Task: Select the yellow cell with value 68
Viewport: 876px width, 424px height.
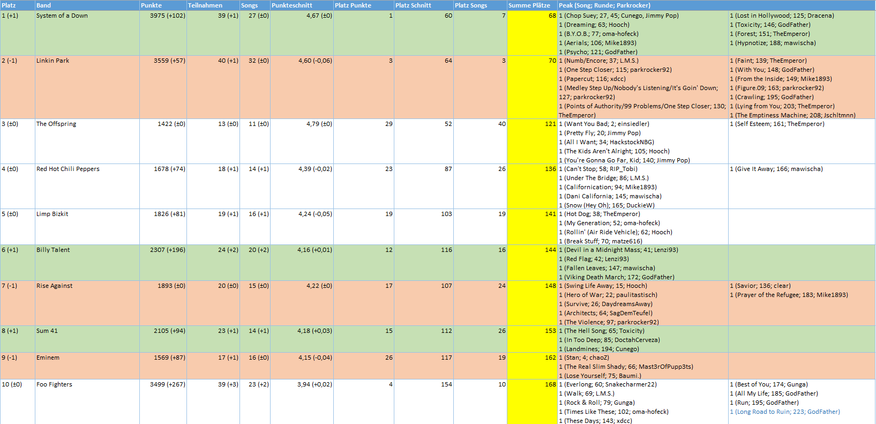Action: coord(532,16)
